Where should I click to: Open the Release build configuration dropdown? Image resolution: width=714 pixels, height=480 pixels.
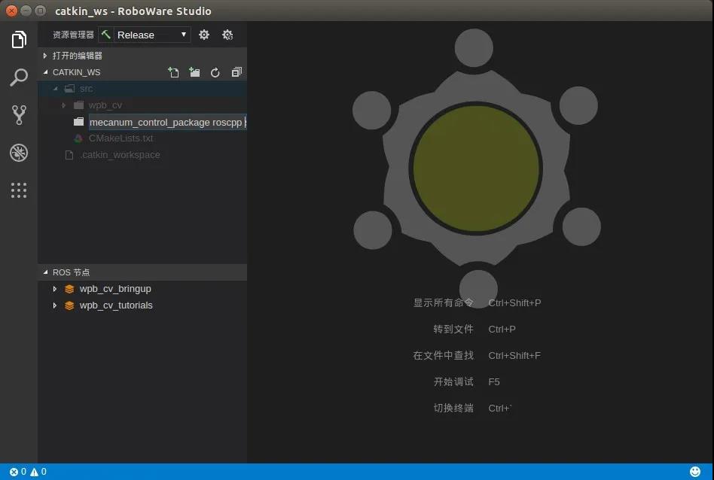click(x=151, y=35)
